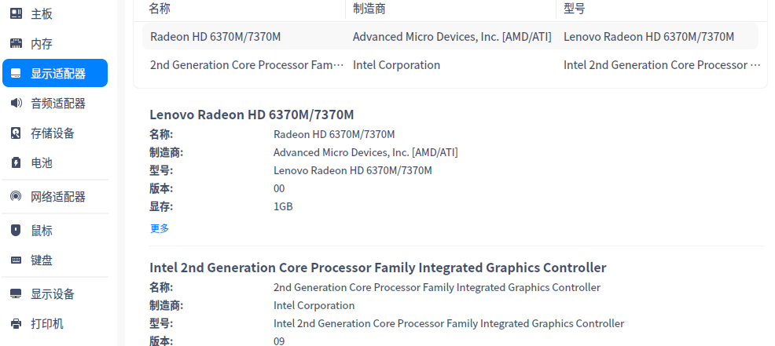
Task: Click the keyboard icon in sidebar
Action: 16,260
